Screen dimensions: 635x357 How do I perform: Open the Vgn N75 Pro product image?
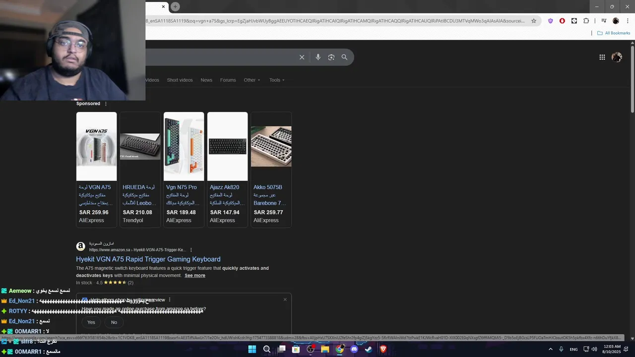click(x=184, y=146)
